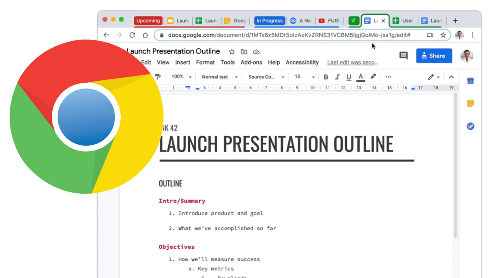Open a new browser tab
The width and height of the screenshot is (495, 278).
click(455, 20)
